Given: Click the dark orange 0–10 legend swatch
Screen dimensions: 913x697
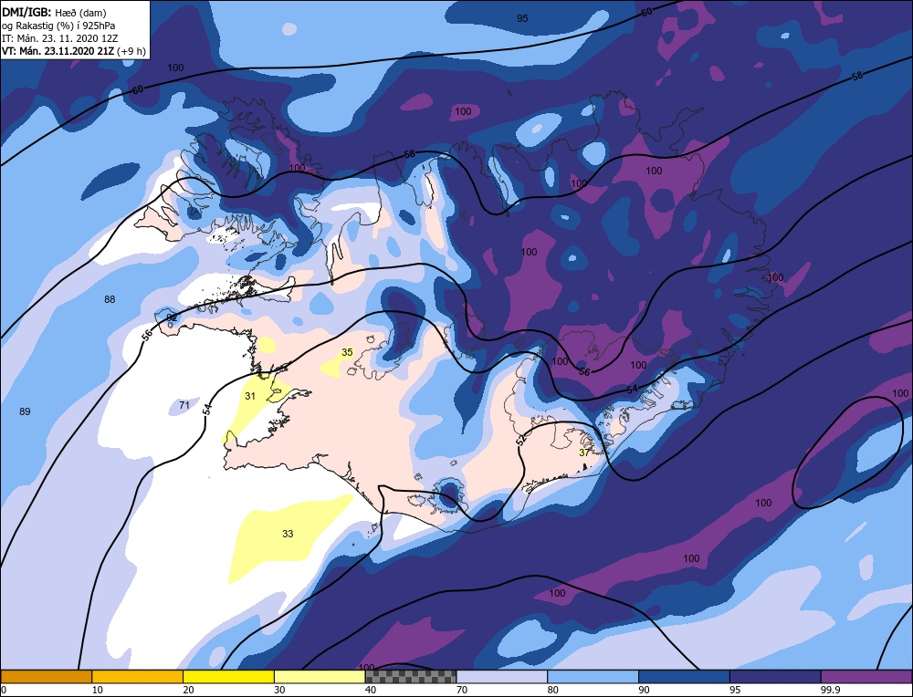Looking at the screenshot, I should [x=46, y=676].
